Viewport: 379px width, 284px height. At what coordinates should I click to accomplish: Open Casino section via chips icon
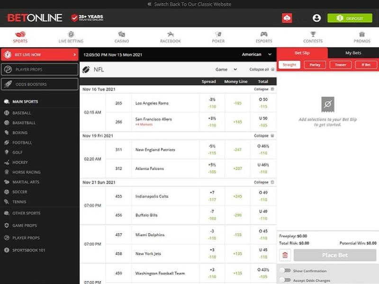coord(121,34)
